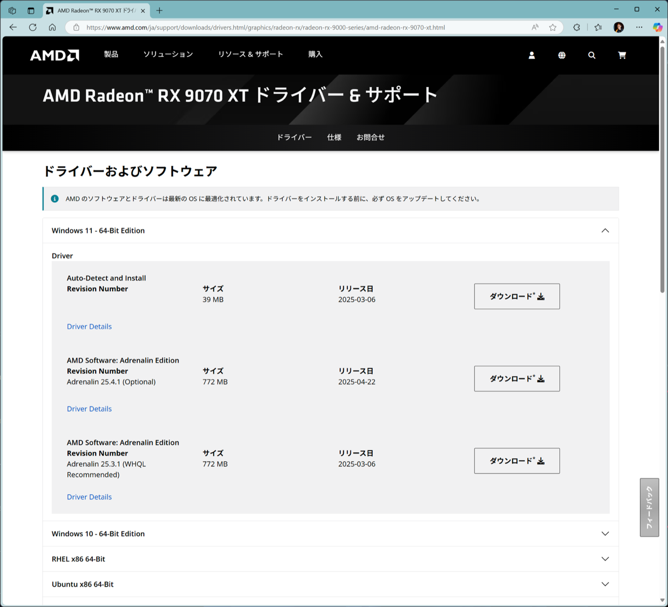
Task: Open the workspaces icon in the title bar
Action: point(13,10)
